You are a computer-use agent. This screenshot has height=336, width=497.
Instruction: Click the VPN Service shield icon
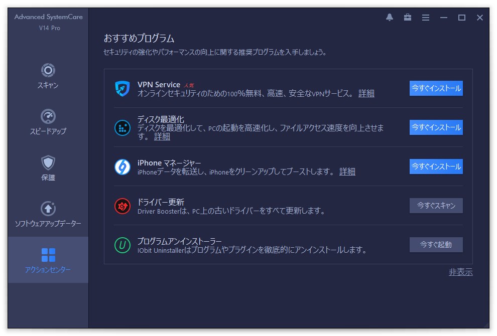pos(122,89)
